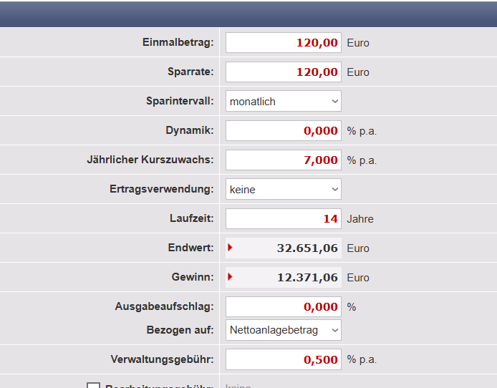Open the Sparintervall dropdown

coord(284,102)
